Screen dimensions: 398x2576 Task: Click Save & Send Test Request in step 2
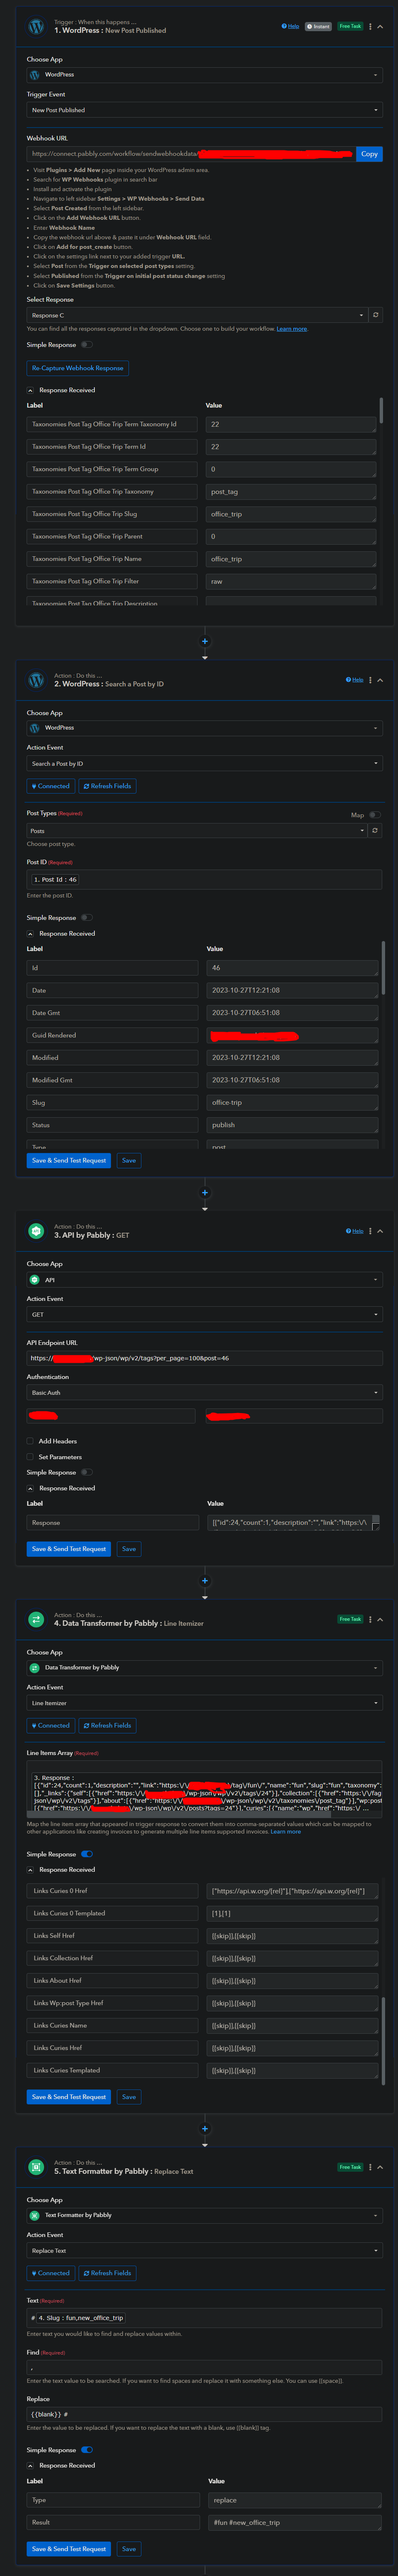(x=69, y=1160)
